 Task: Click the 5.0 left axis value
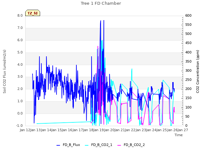coord(20,53)
